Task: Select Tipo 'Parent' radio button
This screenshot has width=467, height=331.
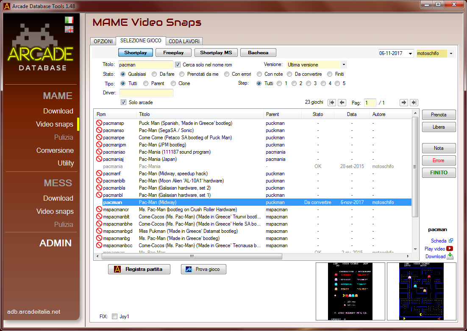Action: (146, 83)
